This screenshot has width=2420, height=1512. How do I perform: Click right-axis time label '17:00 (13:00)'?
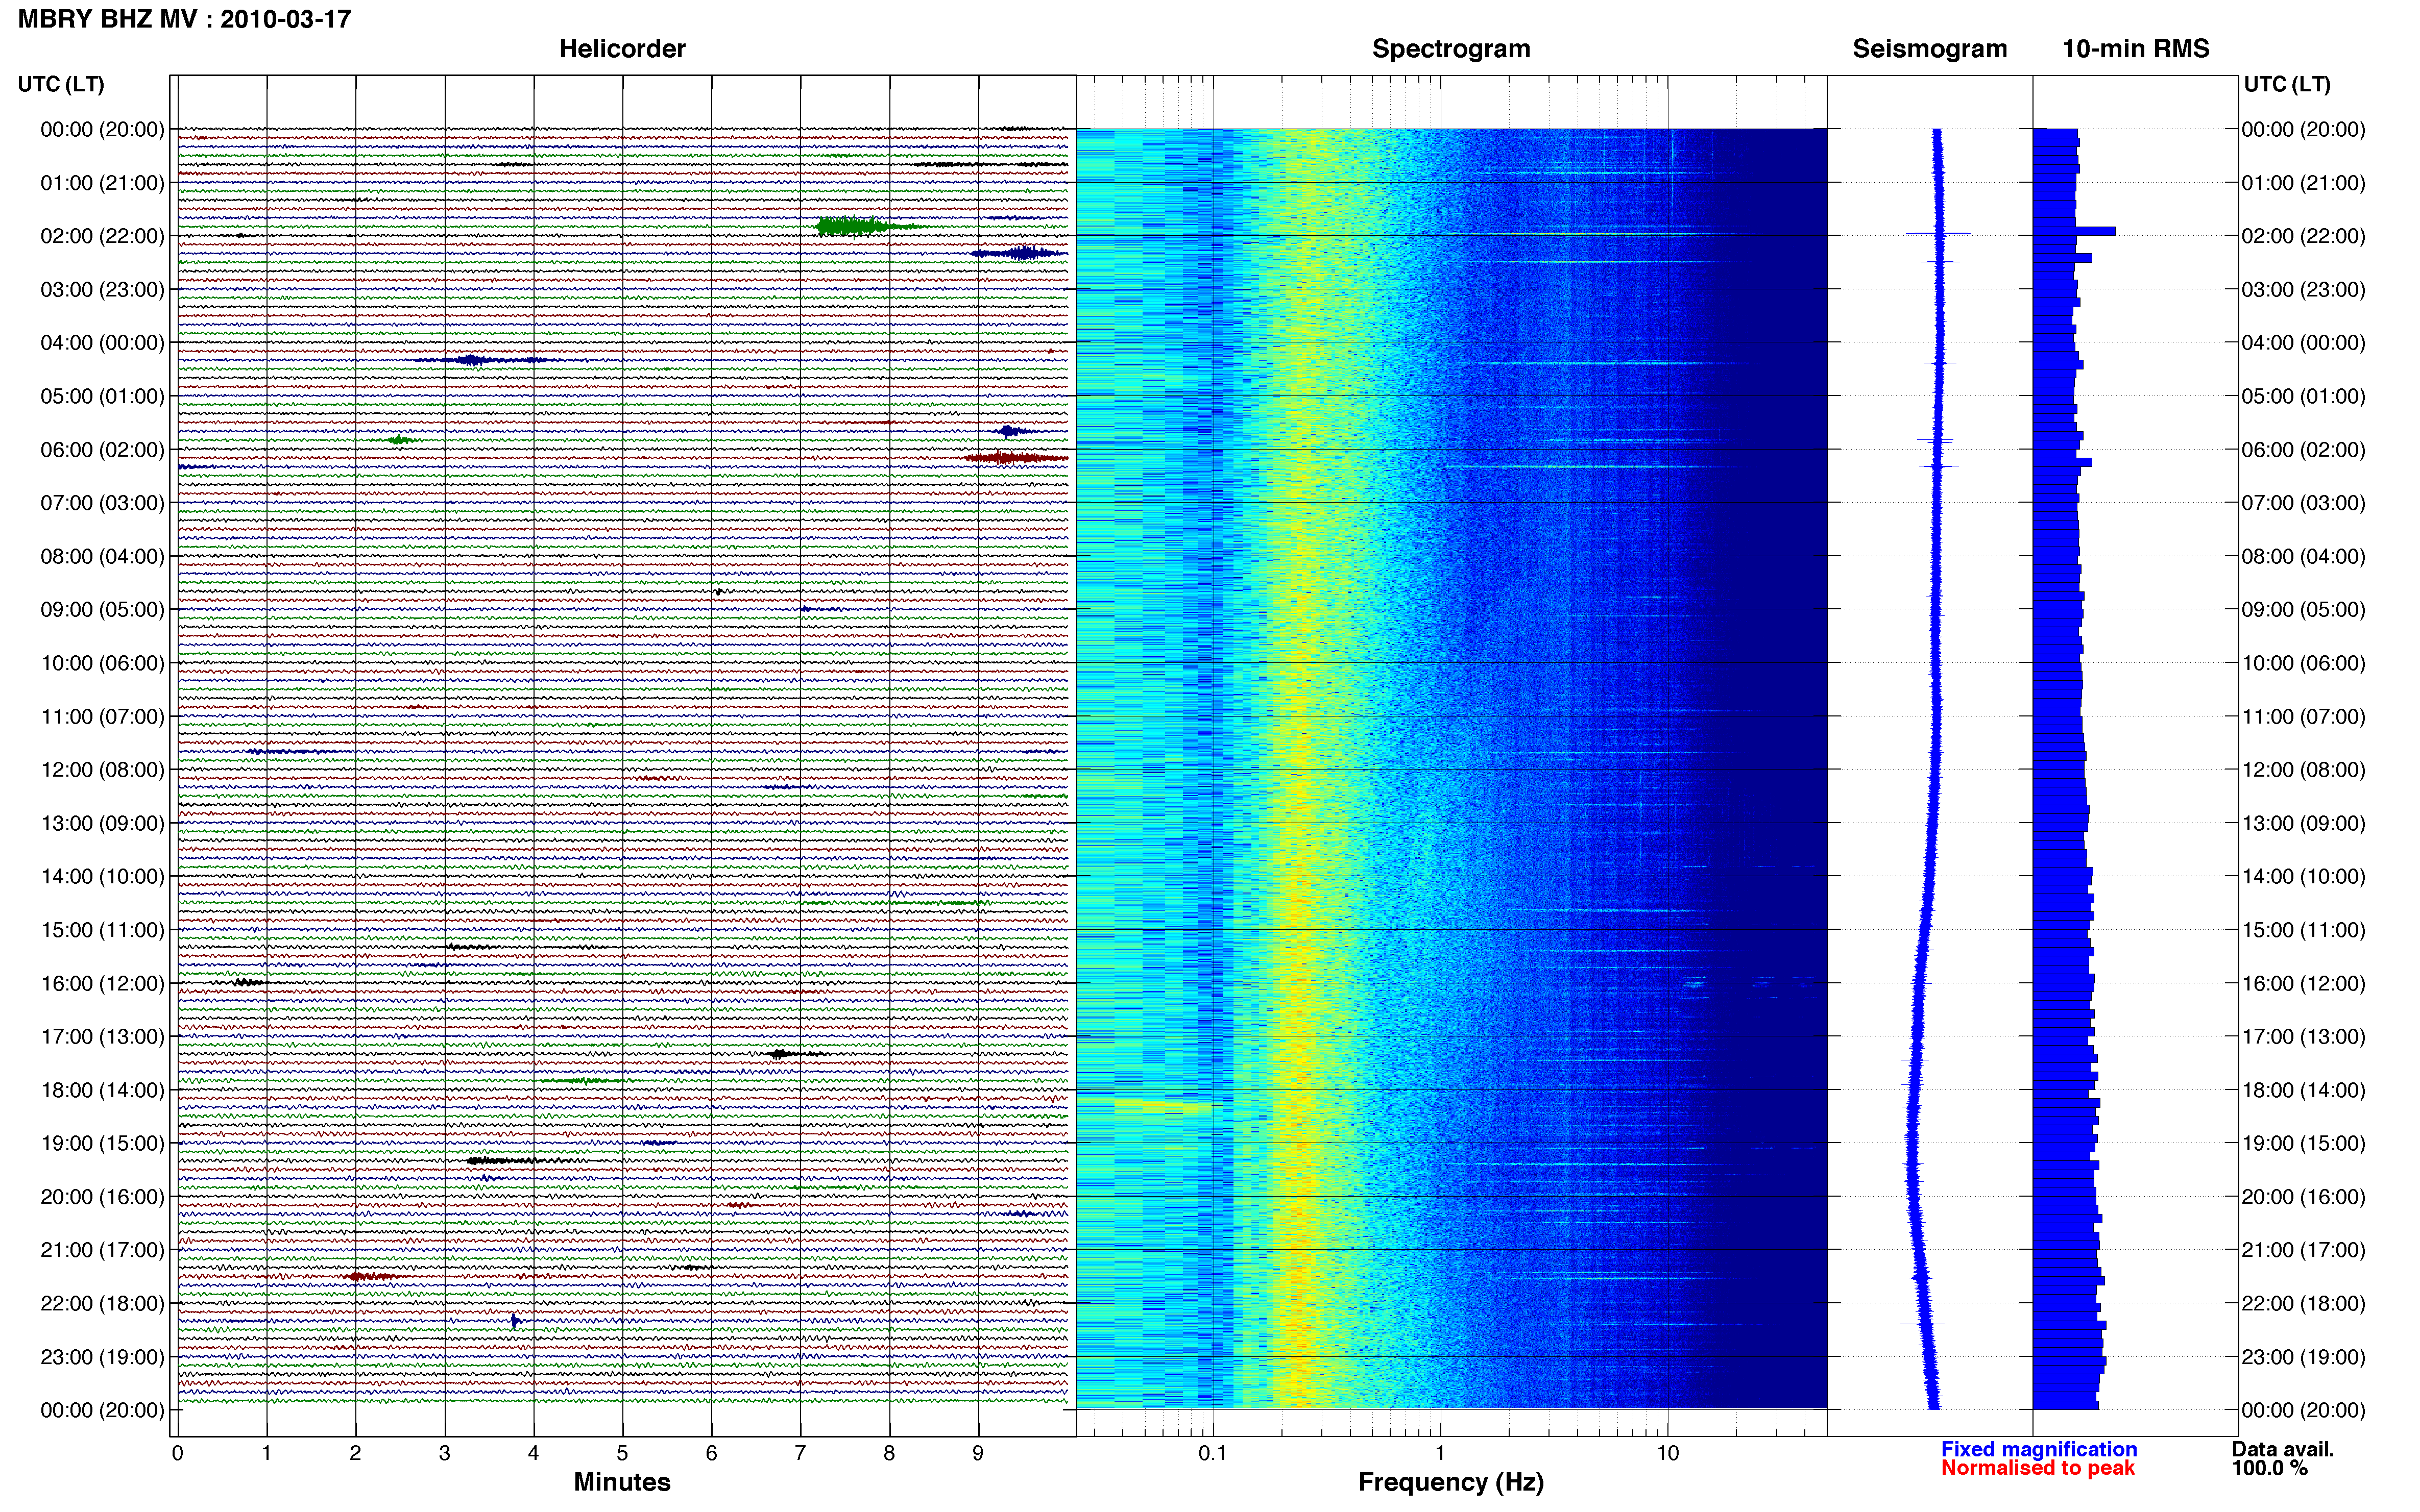pos(2303,1037)
